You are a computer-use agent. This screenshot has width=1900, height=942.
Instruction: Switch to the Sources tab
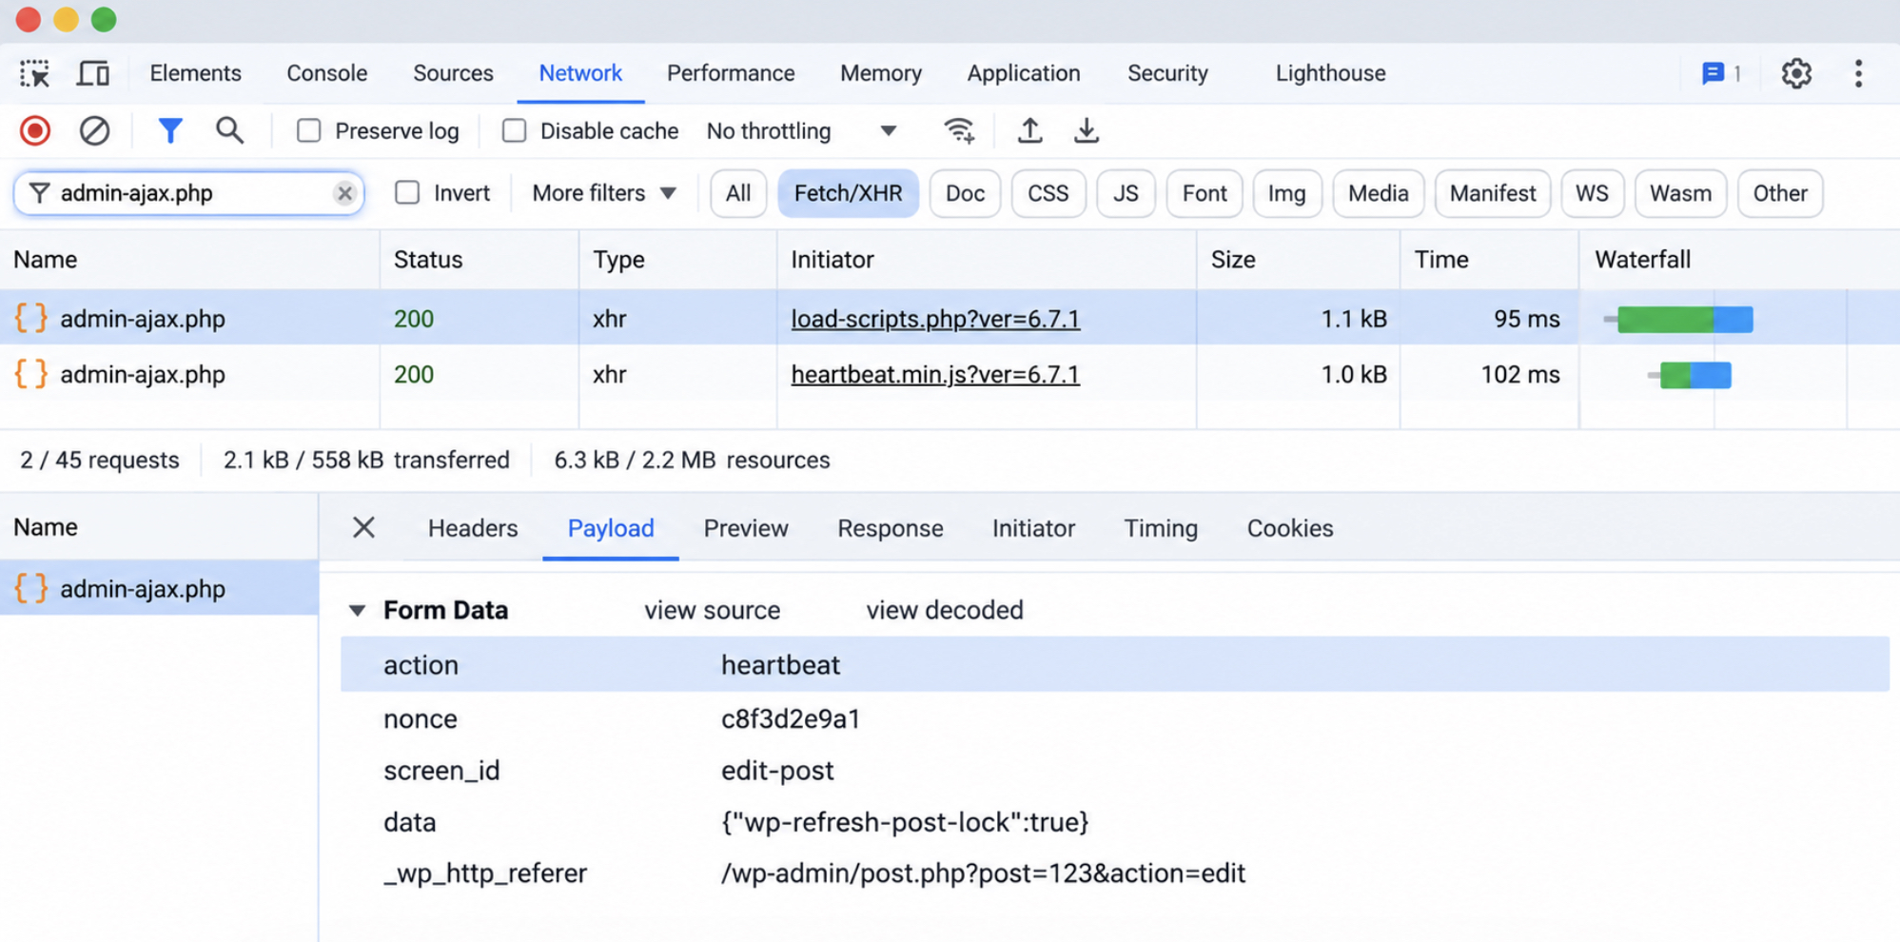(453, 73)
